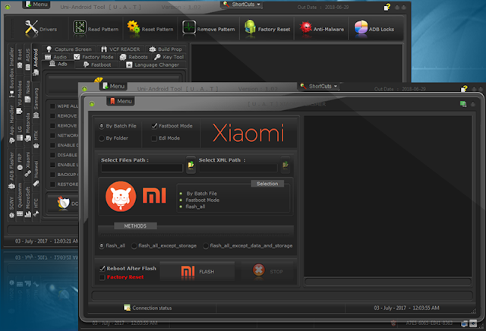The image size is (486, 331).
Task: Switch to the Fastboot tab
Action: [97, 65]
